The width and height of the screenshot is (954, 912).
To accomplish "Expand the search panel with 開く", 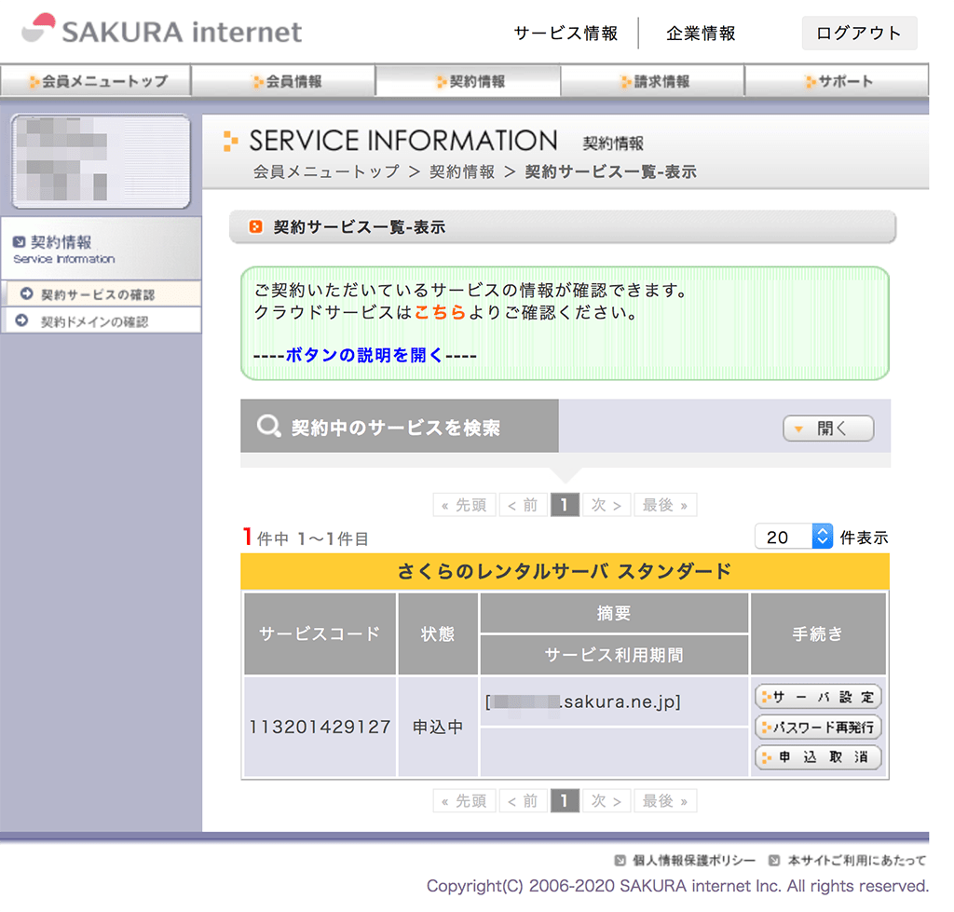I will [828, 429].
